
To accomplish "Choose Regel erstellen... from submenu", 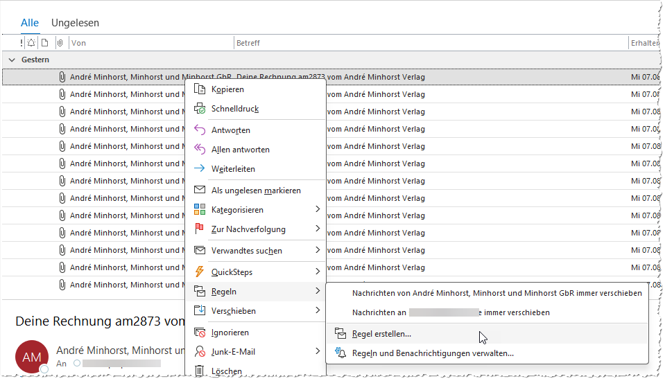I will click(x=381, y=334).
